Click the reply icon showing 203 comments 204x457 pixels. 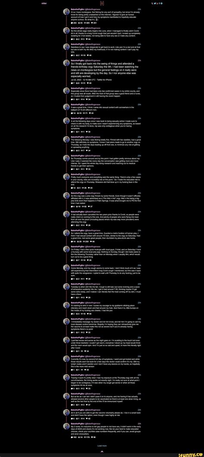[72, 23]
